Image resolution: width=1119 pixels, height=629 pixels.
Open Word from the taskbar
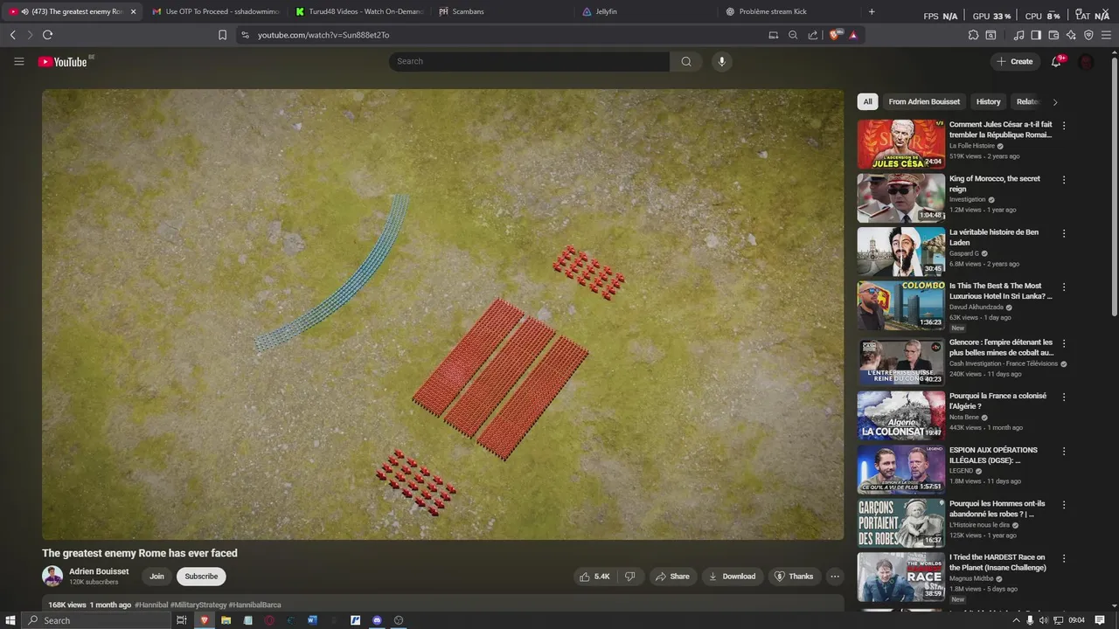point(313,620)
